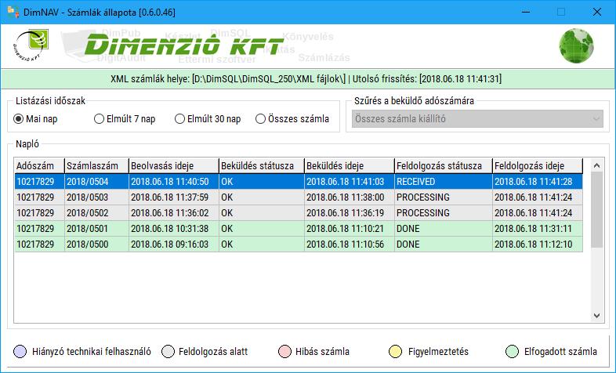Click read time 2018.06.18 11:37:59
616x373 pixels.
(x=174, y=197)
